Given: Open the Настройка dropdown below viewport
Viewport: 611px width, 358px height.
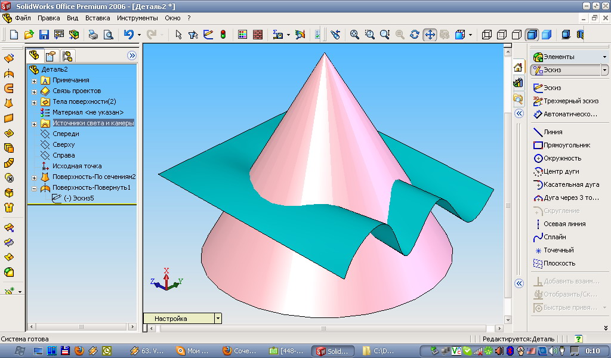Looking at the screenshot, I should click(218, 318).
